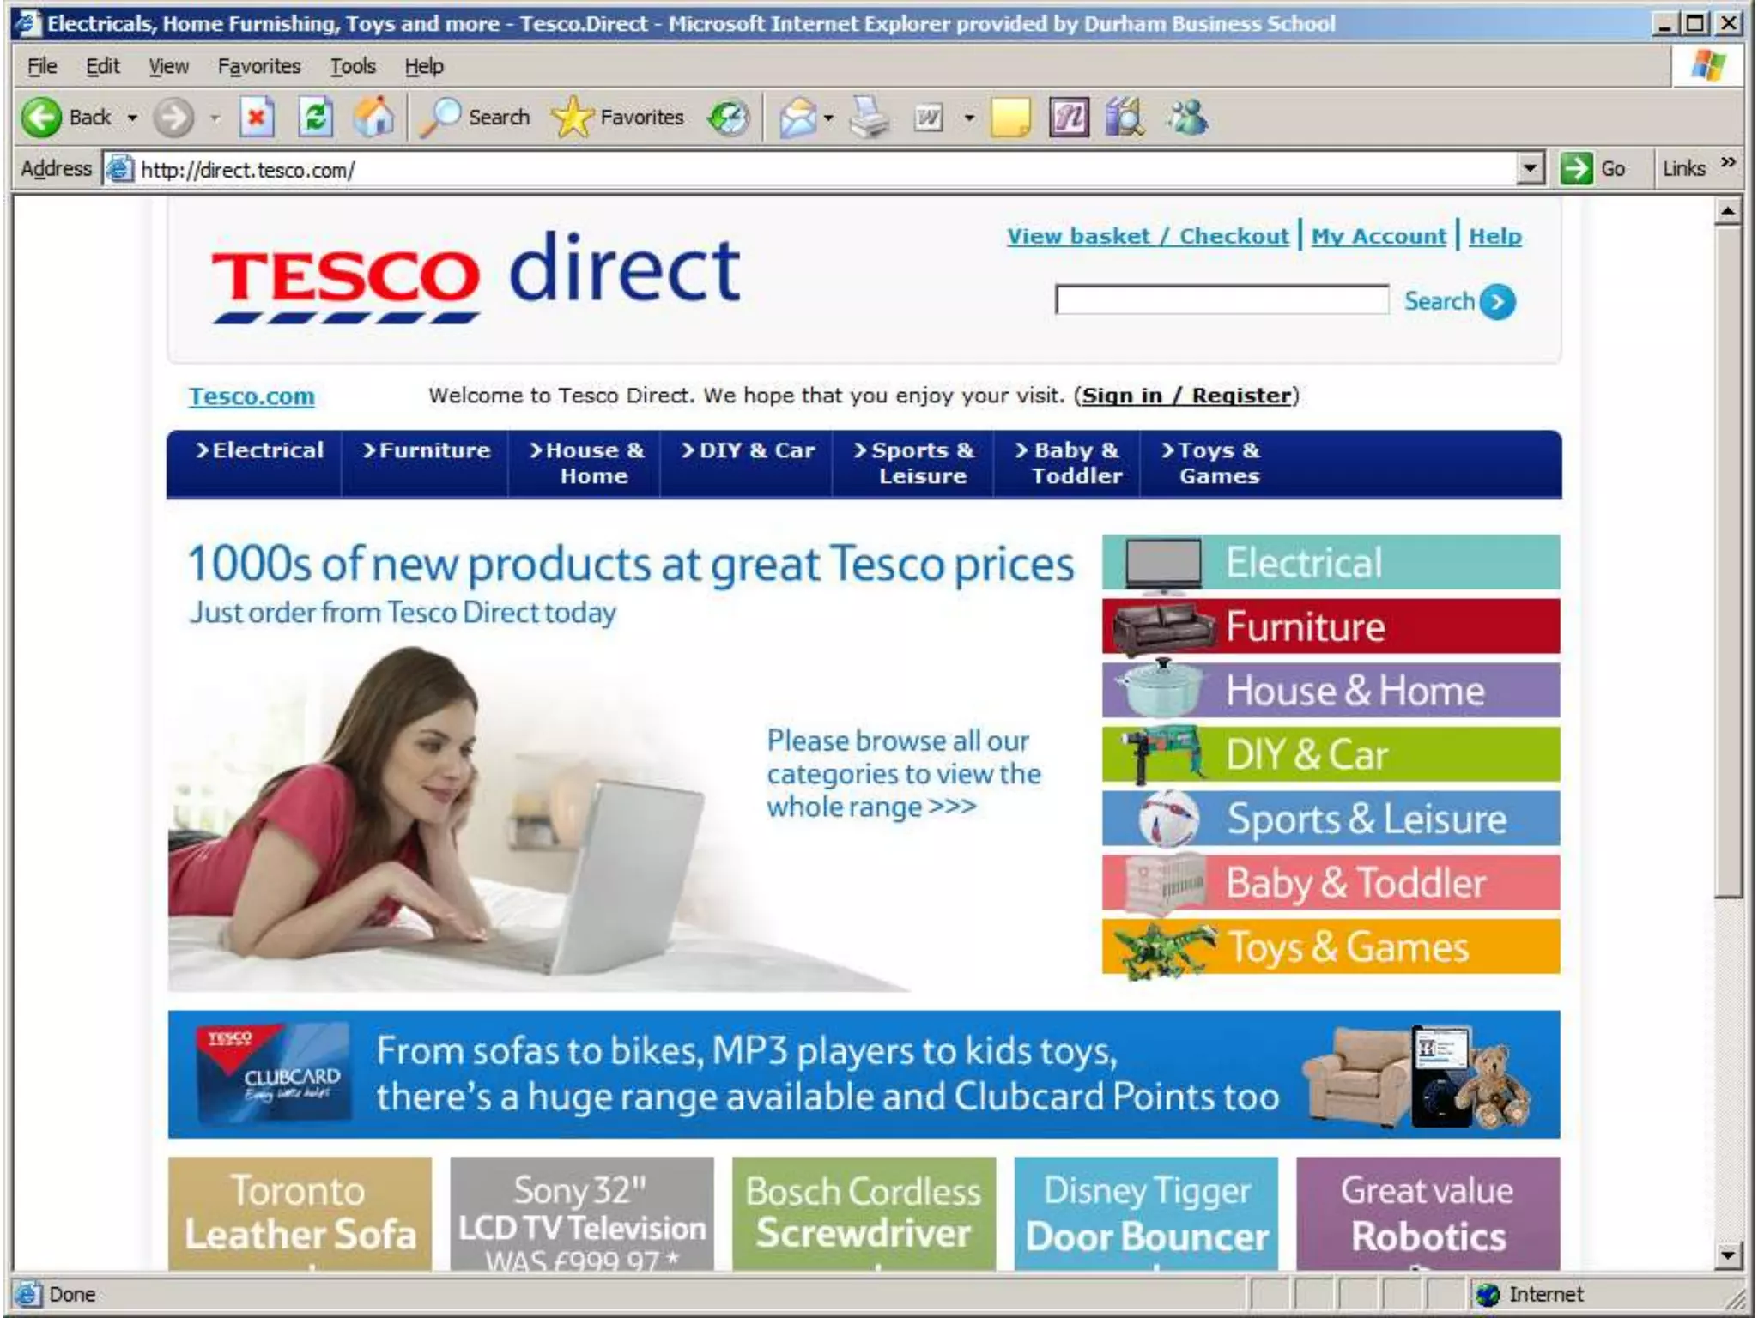
Task: Click into the Tesco product search field
Action: [1222, 300]
